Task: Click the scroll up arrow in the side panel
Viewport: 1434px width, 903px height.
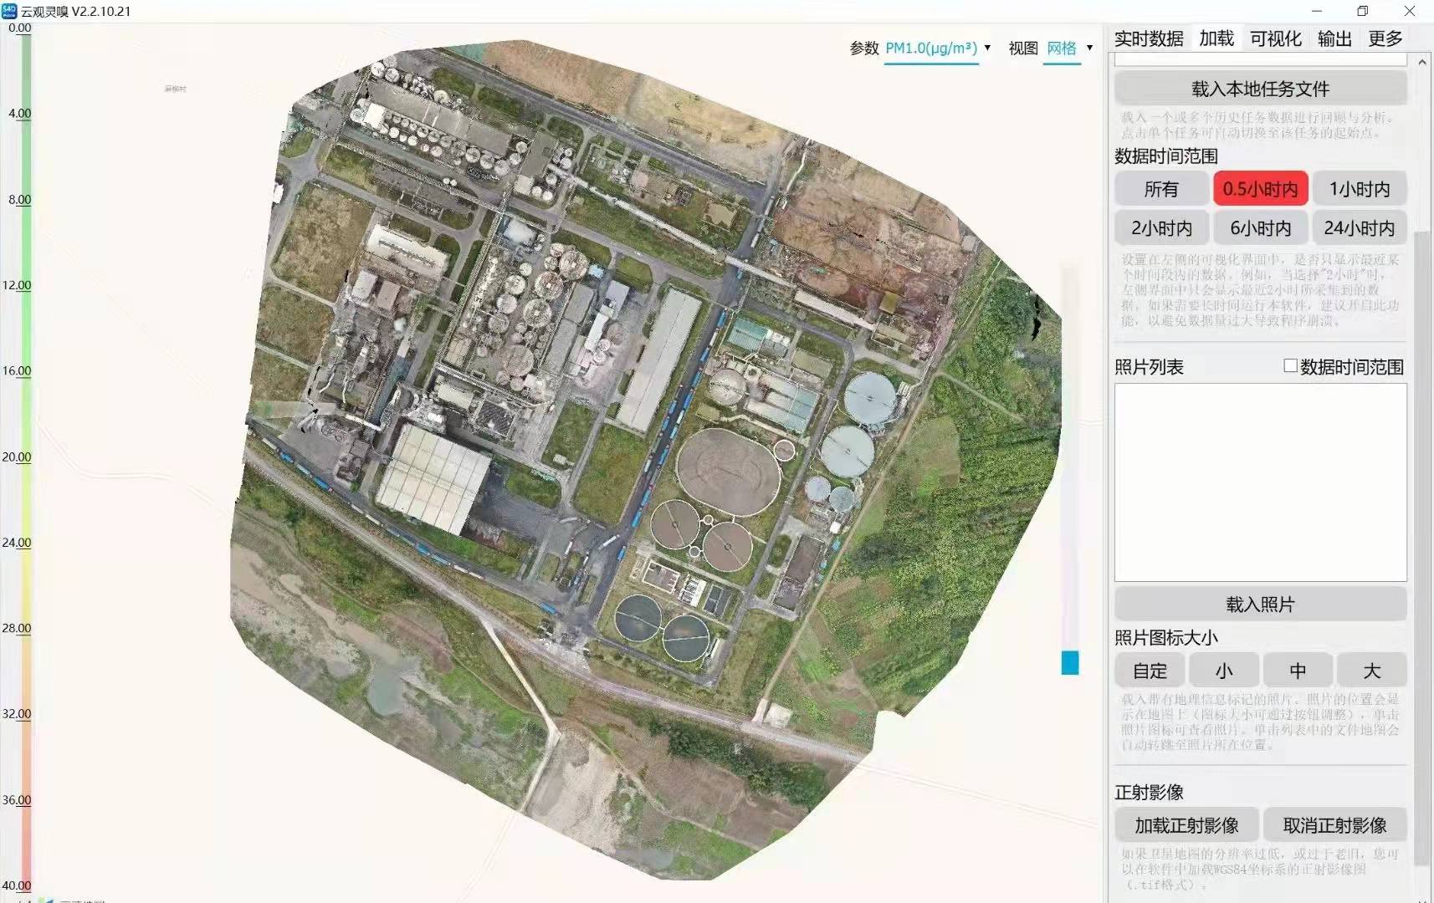Action: point(1422,62)
